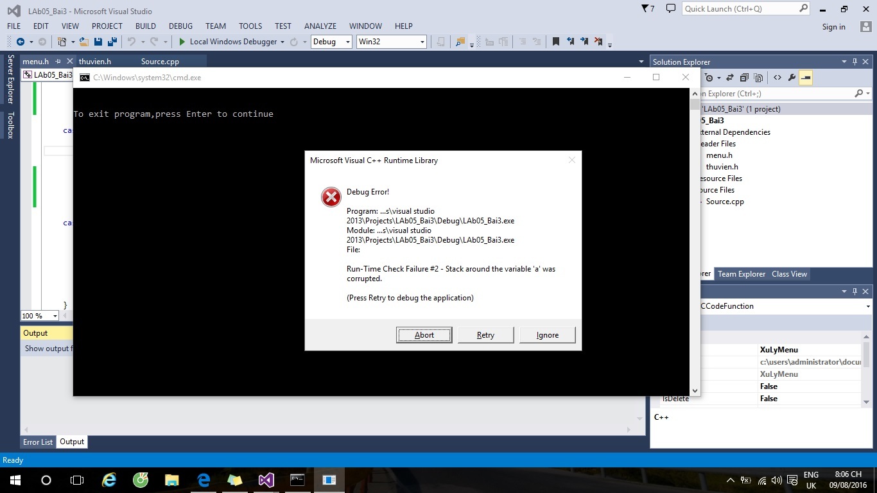Click the Save All toolbar icon
877x493 pixels.
click(111, 42)
